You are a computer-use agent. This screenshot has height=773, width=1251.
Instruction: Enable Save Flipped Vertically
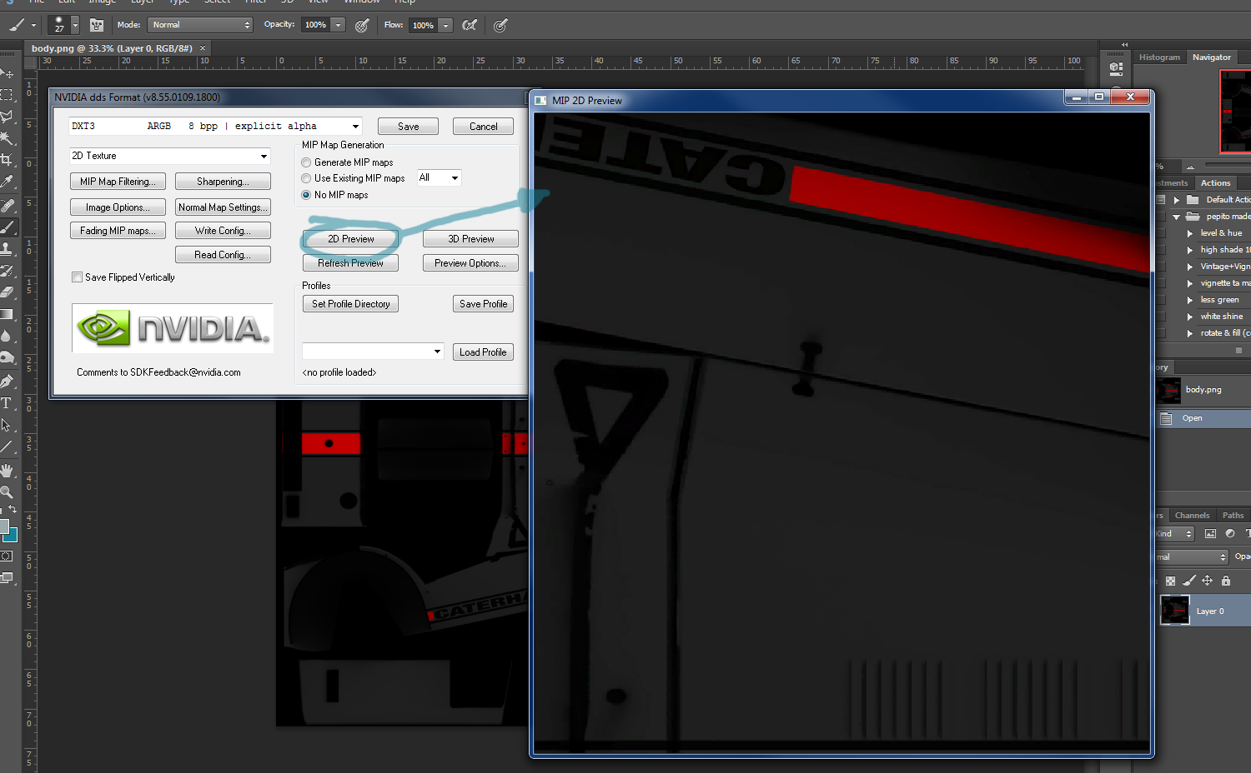tap(77, 277)
